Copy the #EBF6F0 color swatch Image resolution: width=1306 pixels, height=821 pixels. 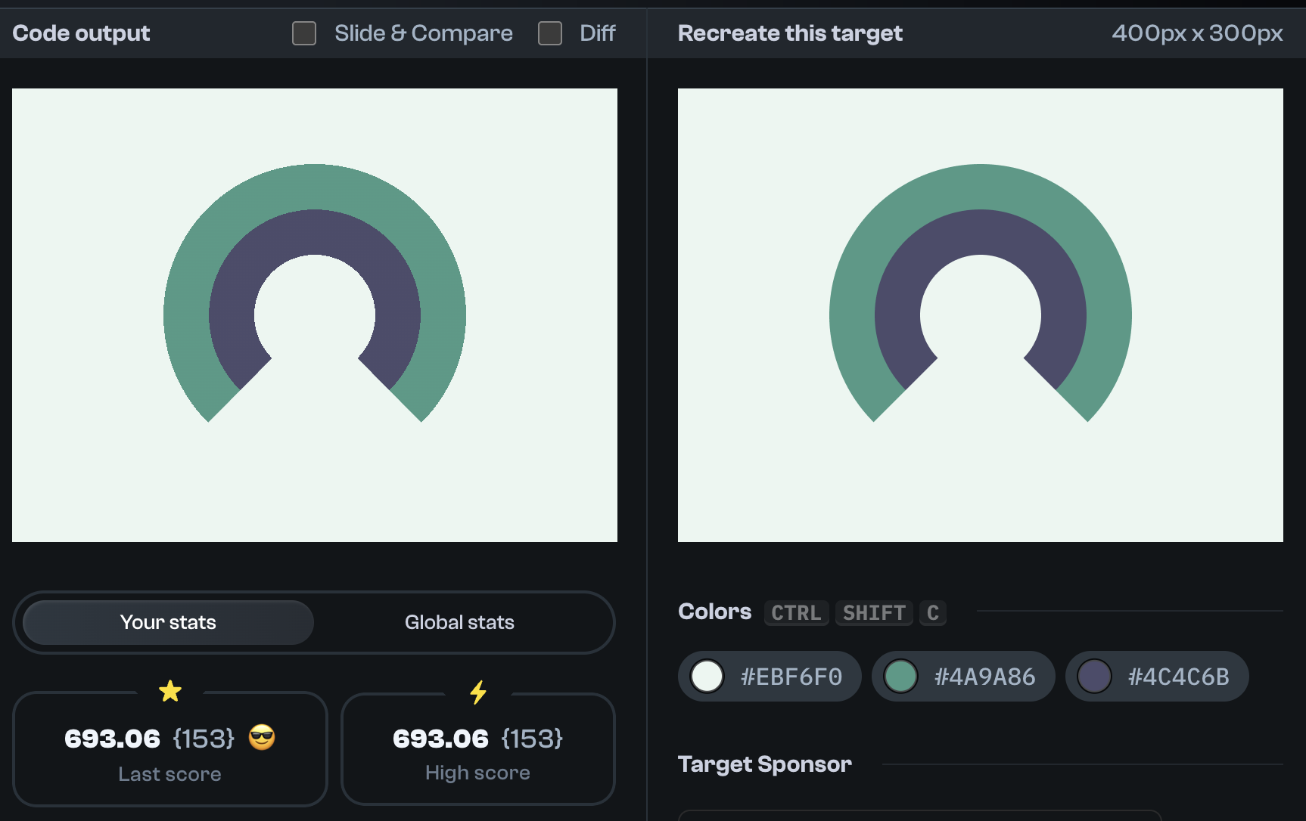point(770,676)
